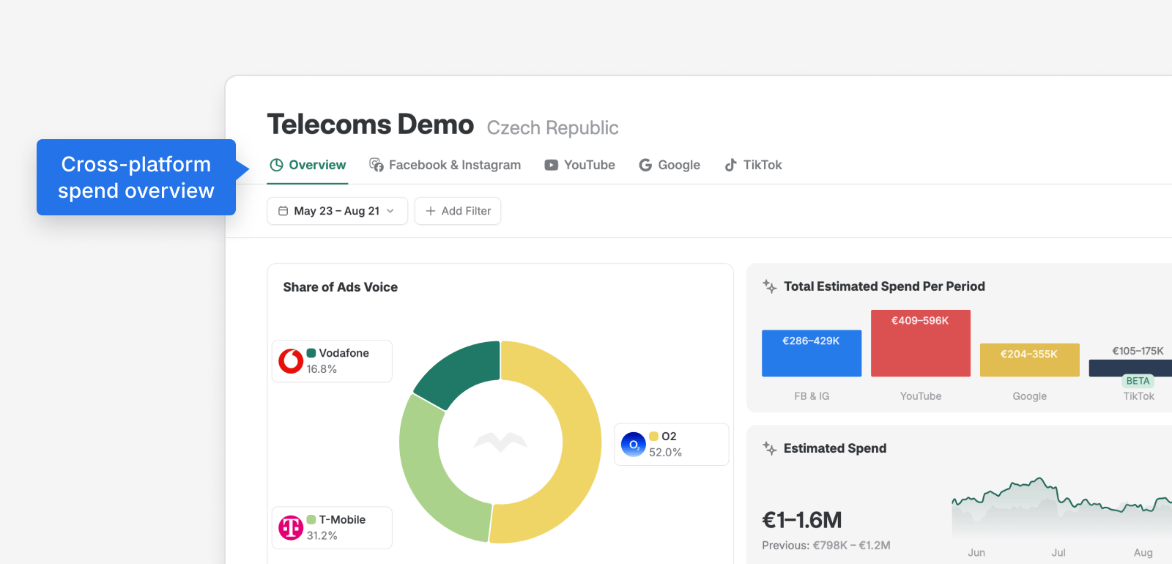Click the red YouTube spend bar

pyautogui.click(x=921, y=343)
